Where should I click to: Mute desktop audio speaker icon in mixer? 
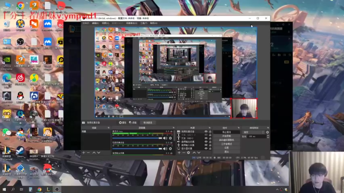coord(165,138)
